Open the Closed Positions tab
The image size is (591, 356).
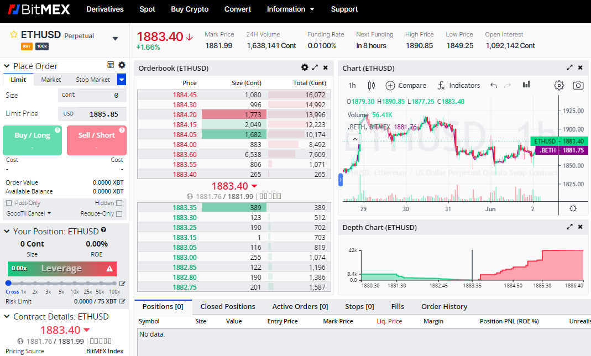click(228, 307)
